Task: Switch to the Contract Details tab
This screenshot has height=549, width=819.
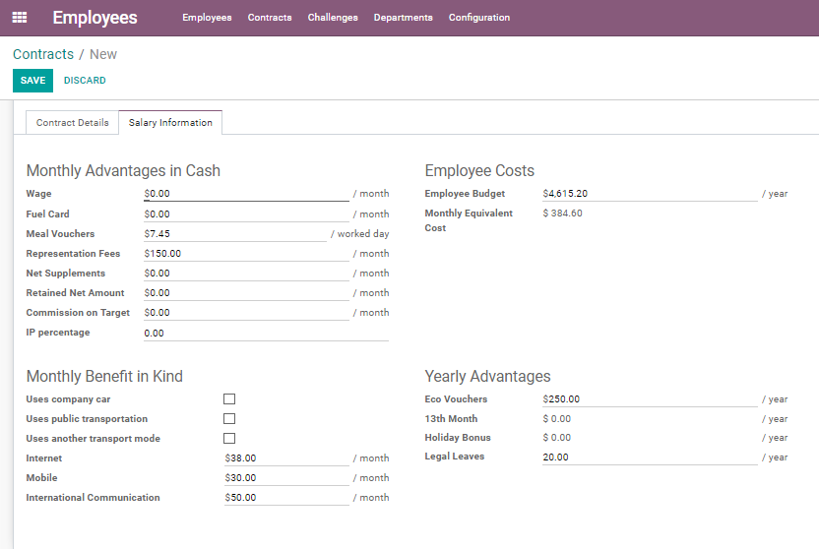Action: click(73, 123)
